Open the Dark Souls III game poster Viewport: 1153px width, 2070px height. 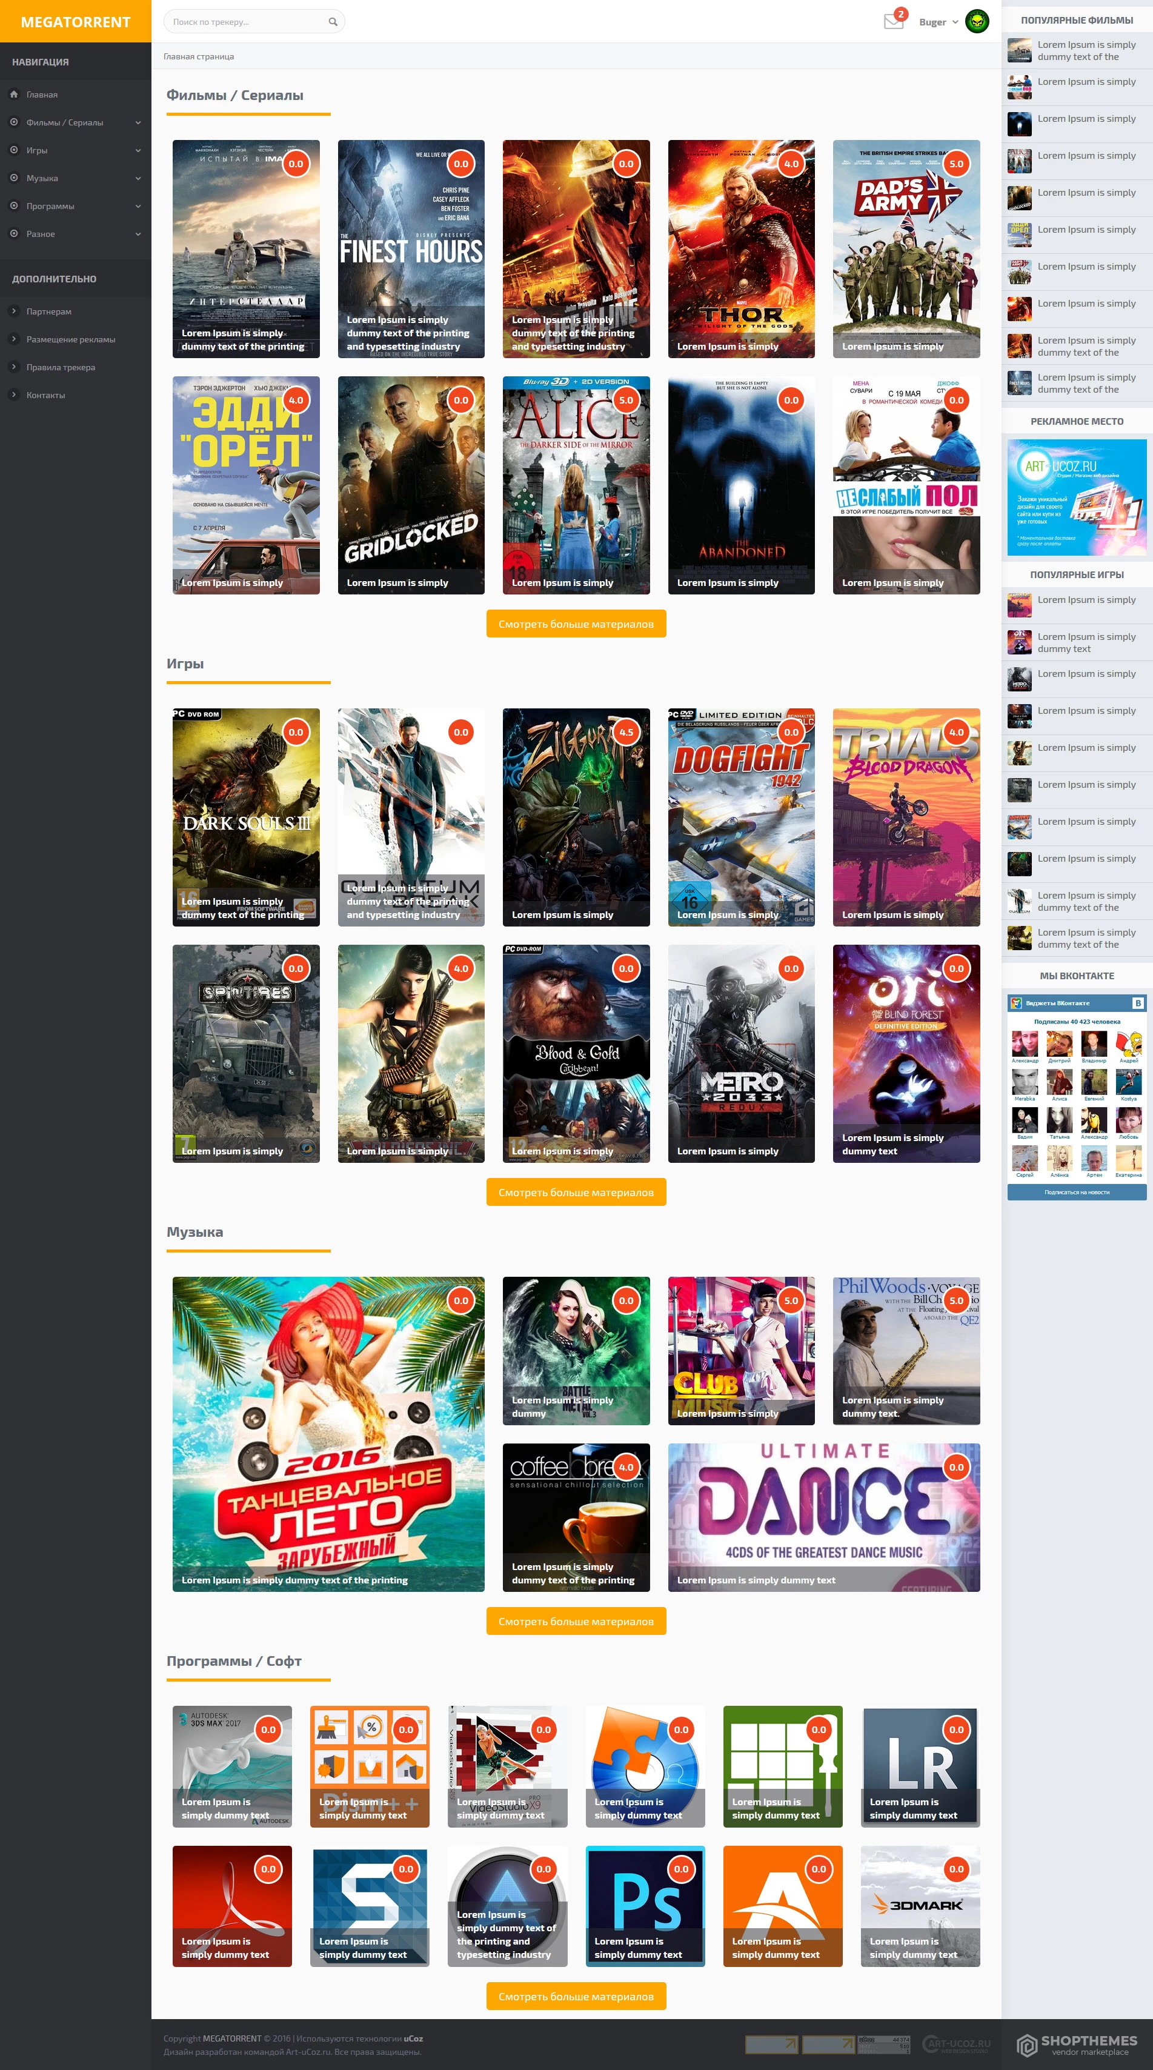click(246, 817)
